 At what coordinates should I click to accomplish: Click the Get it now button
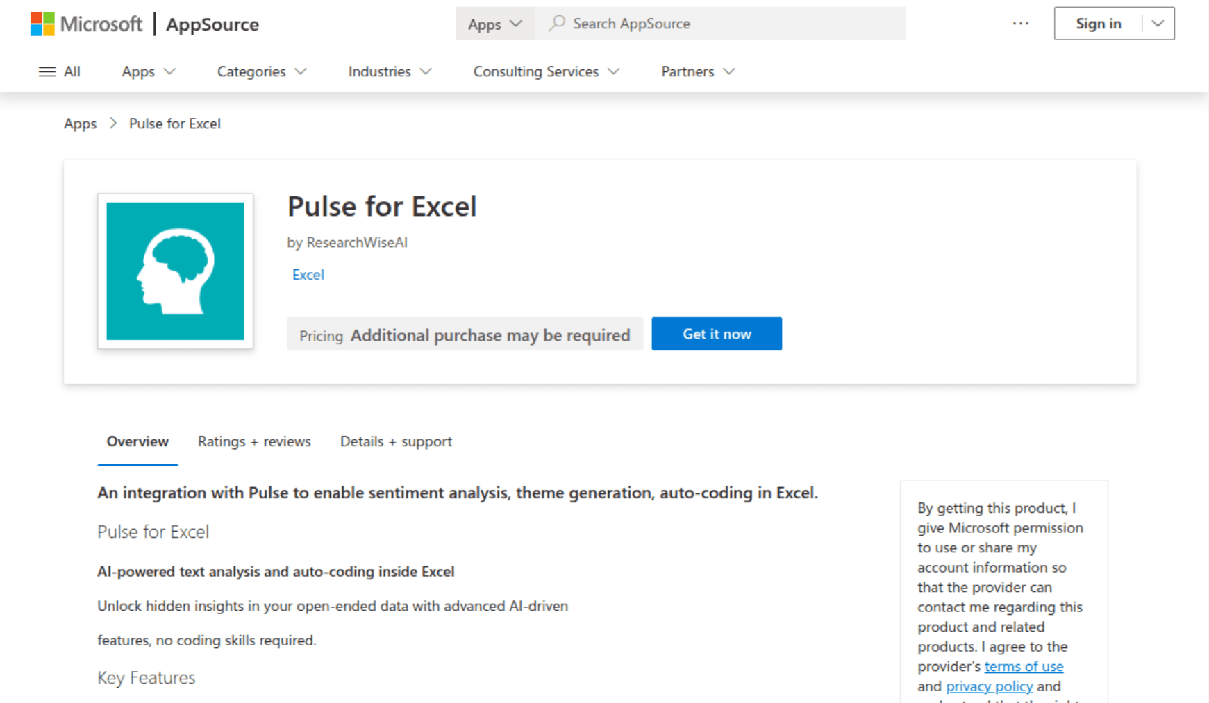(x=717, y=334)
